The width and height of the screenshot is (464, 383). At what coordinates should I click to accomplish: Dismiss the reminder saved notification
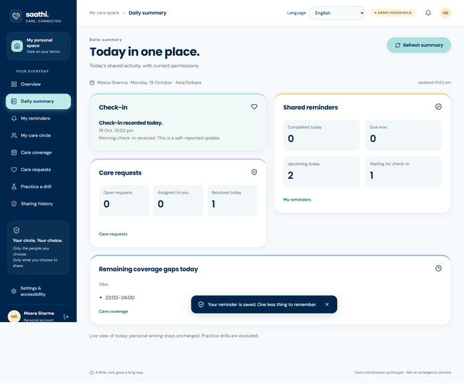click(x=327, y=304)
